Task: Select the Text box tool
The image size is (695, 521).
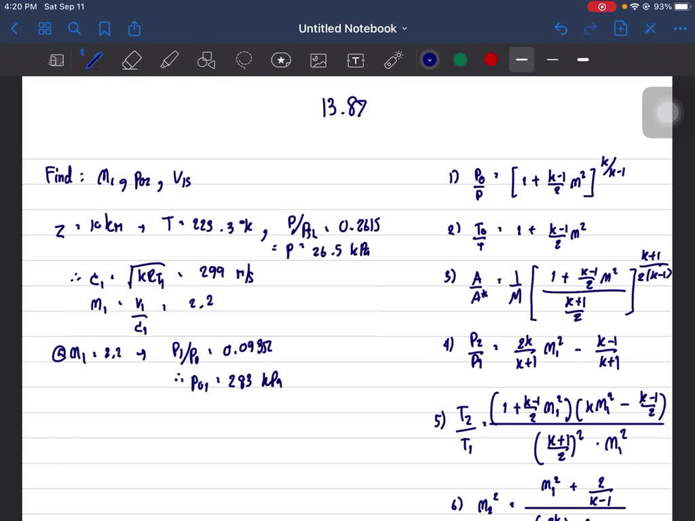Action: tap(356, 60)
